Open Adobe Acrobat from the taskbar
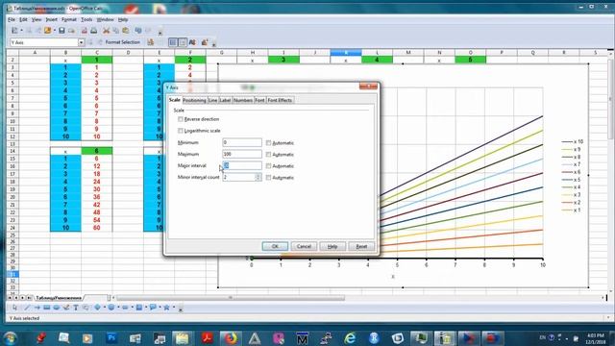Viewport: 615px width, 346px height. point(208,337)
